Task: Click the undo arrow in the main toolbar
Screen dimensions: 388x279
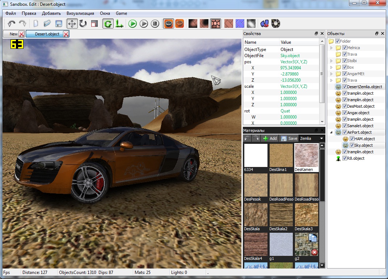Action: [x=12, y=24]
